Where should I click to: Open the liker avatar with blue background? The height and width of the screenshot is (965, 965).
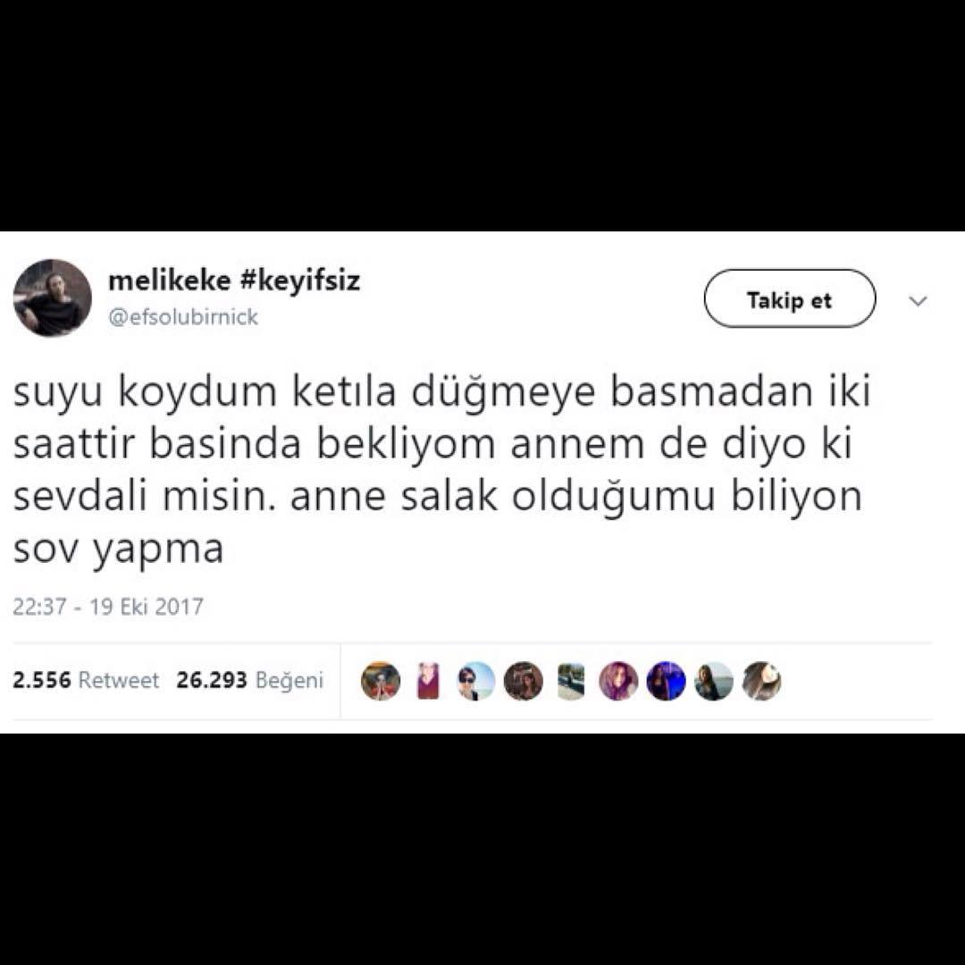coord(666,681)
